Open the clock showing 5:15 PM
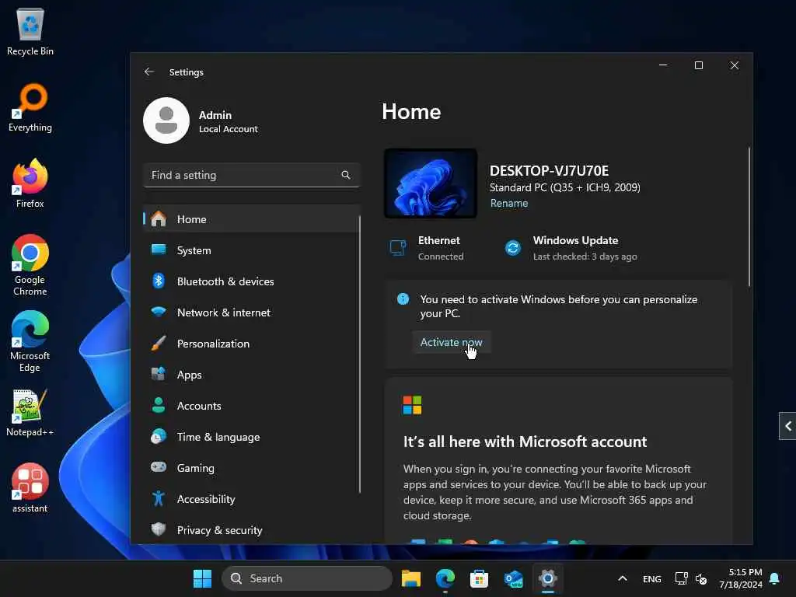 [741, 578]
